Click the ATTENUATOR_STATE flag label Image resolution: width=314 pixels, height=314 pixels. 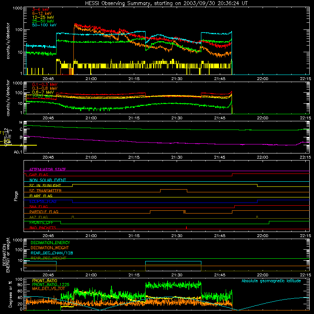(x=47, y=170)
